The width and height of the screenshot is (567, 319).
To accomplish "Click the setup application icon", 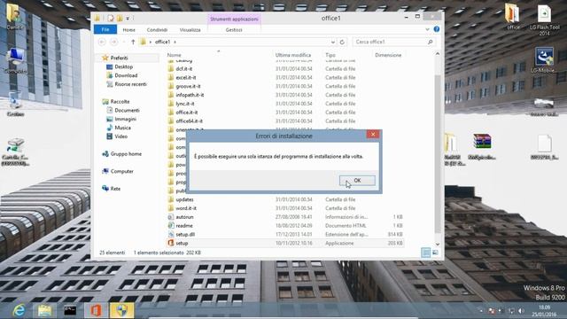I will 171,243.
